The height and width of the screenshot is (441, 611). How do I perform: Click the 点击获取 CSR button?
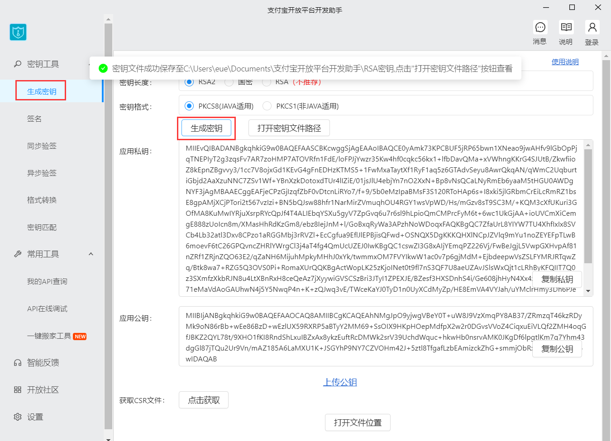(204, 400)
